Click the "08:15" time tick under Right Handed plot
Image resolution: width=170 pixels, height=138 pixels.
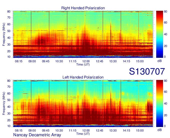[x=19, y=61]
